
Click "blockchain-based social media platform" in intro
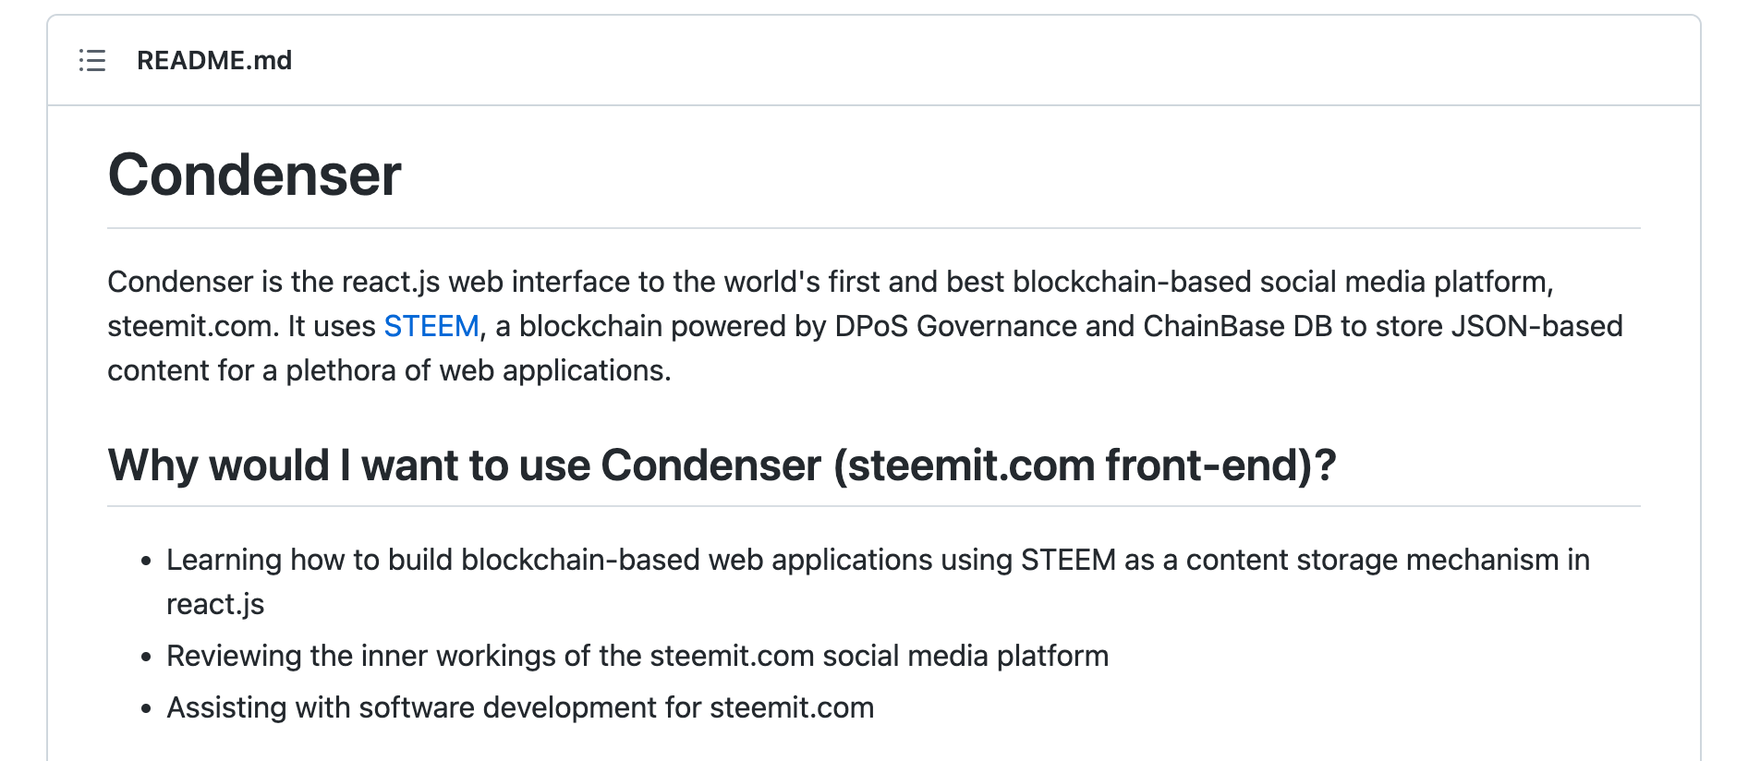click(1282, 282)
